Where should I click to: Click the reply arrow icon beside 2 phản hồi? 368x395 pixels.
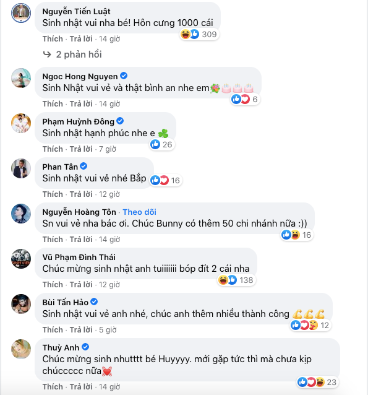[x=47, y=54]
